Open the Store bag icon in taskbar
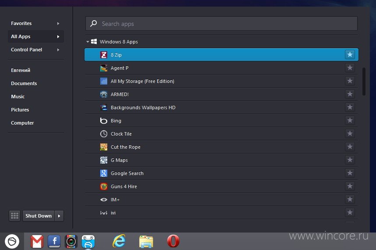 (x=88, y=241)
